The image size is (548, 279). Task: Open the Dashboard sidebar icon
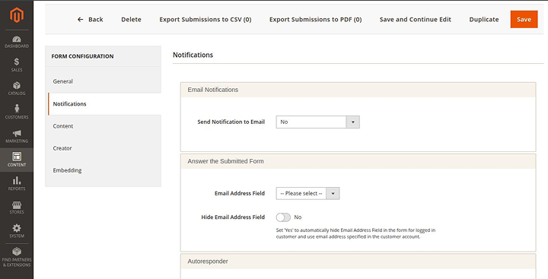[x=17, y=39]
